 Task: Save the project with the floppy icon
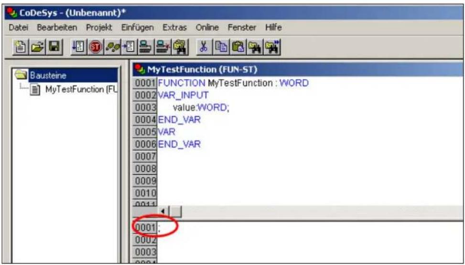pyautogui.click(x=54, y=47)
